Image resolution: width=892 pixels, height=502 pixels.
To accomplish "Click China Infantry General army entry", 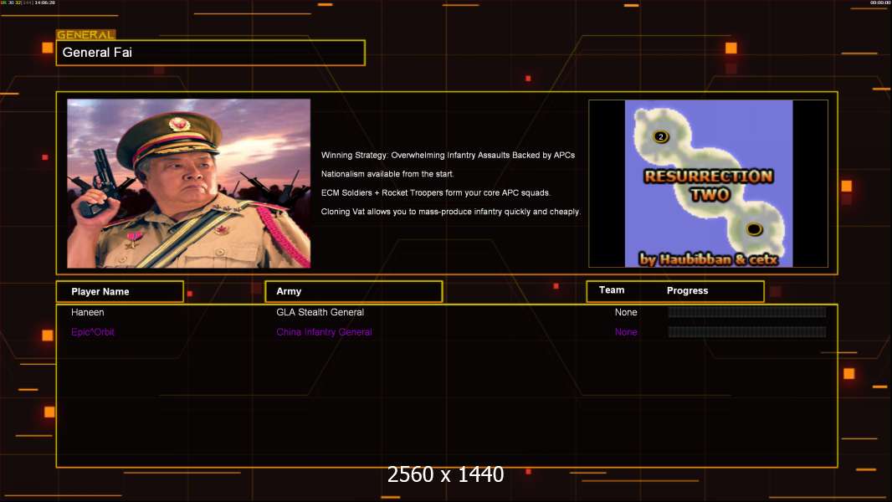I will (x=325, y=332).
